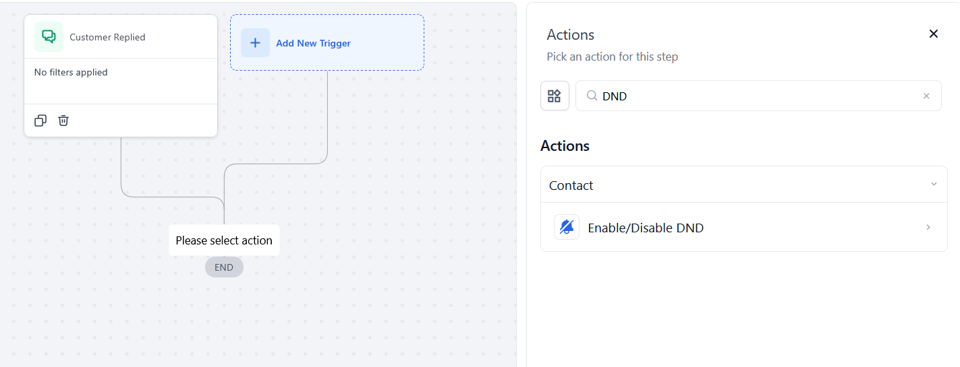Click the Contact category header
The image size is (960, 367).
tap(571, 185)
